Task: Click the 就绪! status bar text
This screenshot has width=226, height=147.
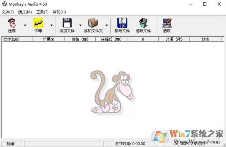Action: click(11, 144)
